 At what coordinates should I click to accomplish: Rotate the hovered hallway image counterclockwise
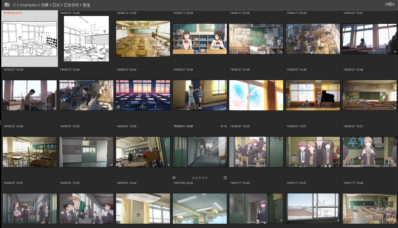coord(222,126)
